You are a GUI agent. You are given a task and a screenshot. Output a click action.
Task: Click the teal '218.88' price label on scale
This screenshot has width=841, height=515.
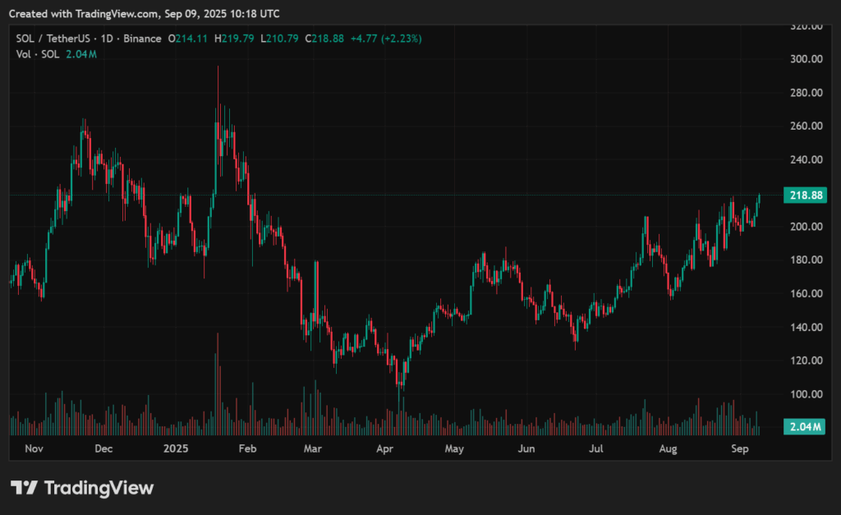pos(803,195)
